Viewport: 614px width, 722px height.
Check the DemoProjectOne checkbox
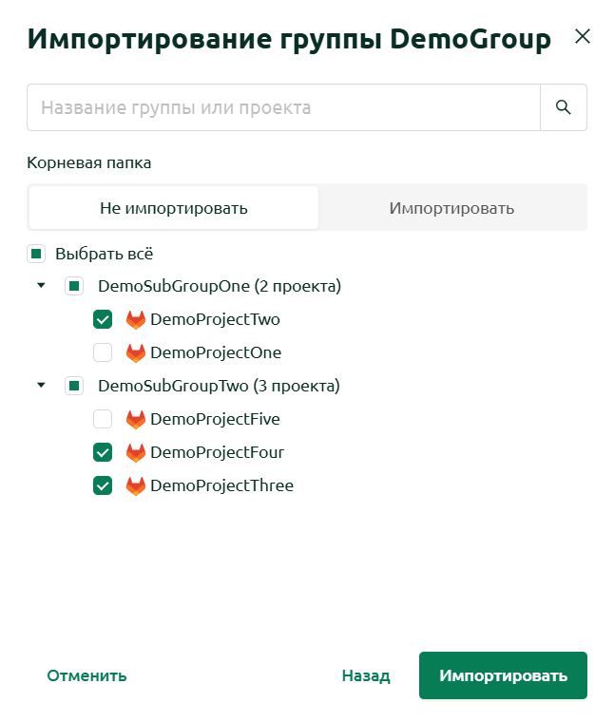(103, 352)
